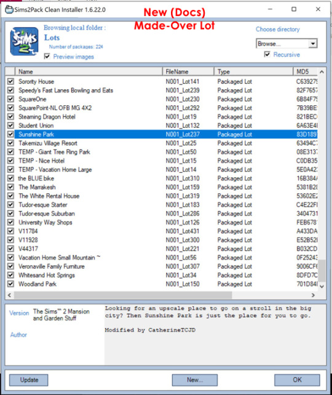
Task: Select the SquareOne lot name
Action: click(x=32, y=99)
